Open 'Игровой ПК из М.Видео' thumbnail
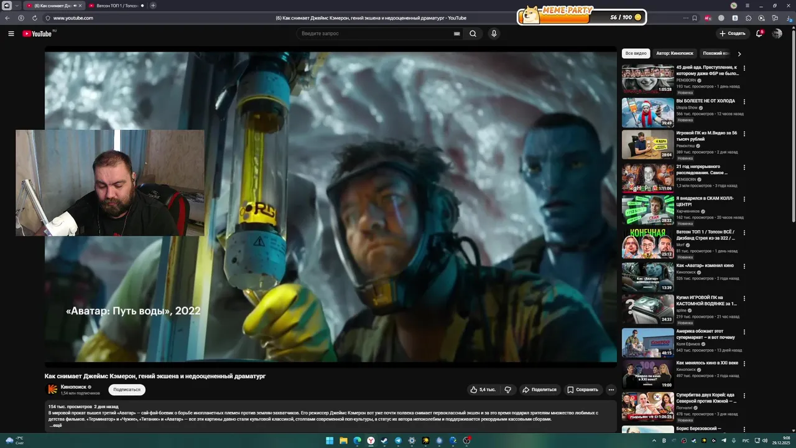796x448 pixels. click(648, 144)
